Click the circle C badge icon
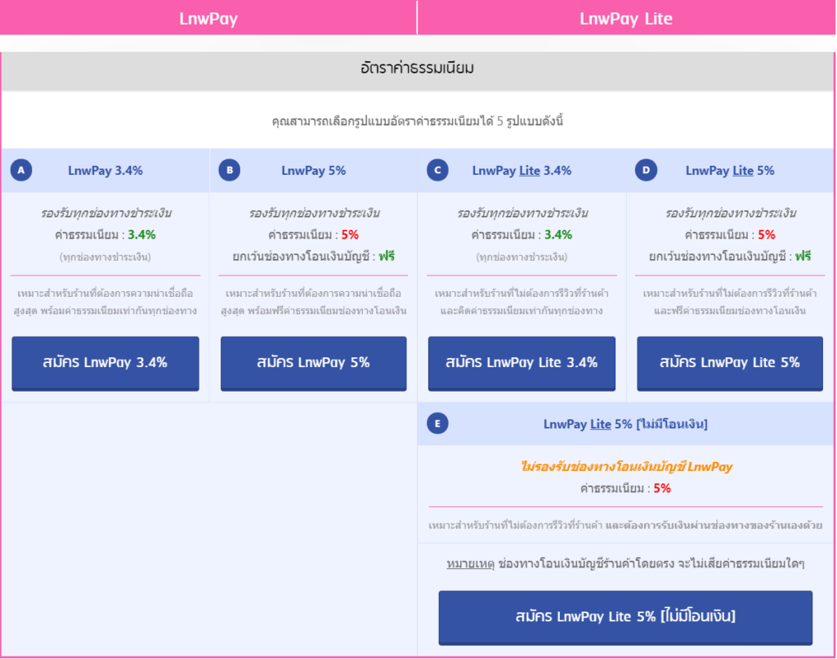 438,170
